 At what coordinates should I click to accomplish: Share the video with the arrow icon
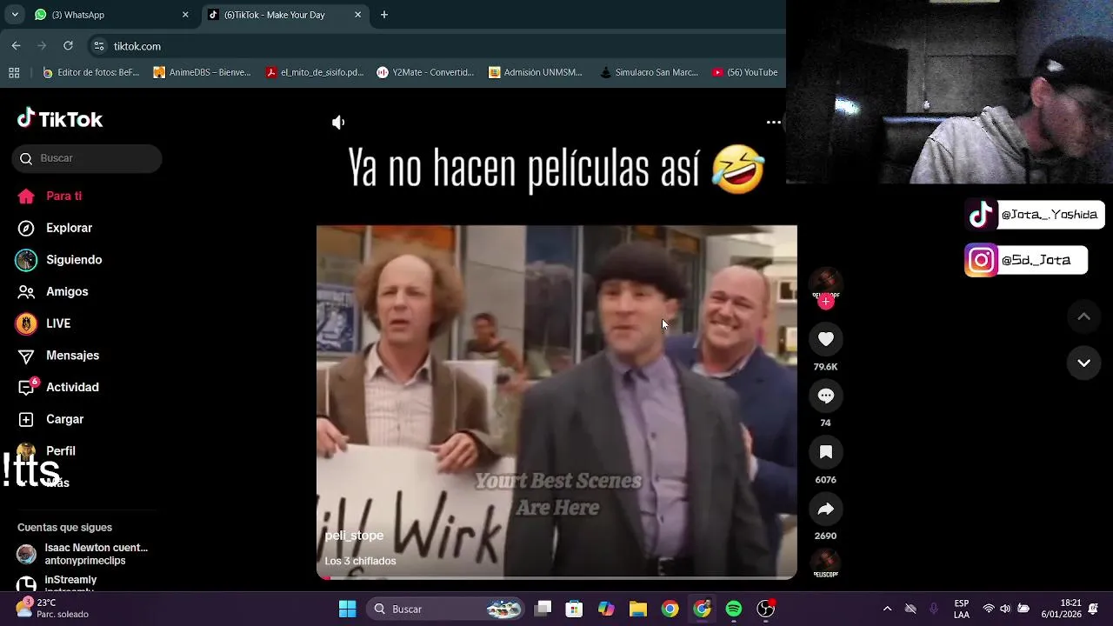coord(825,509)
